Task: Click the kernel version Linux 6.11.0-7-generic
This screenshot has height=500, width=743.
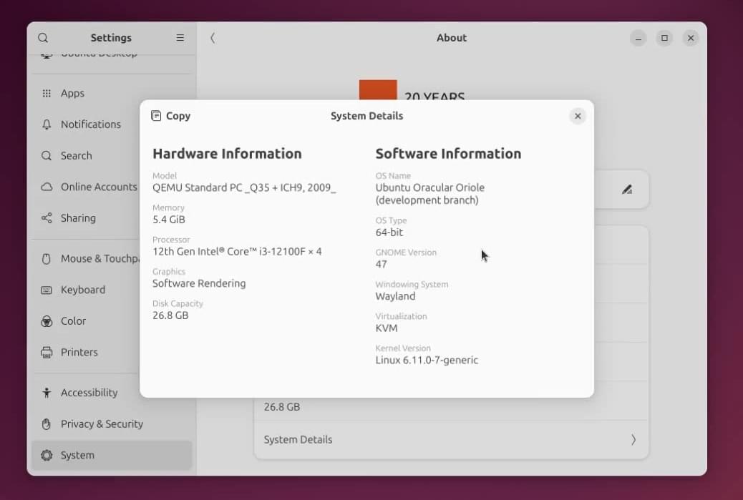Action: [427, 361]
